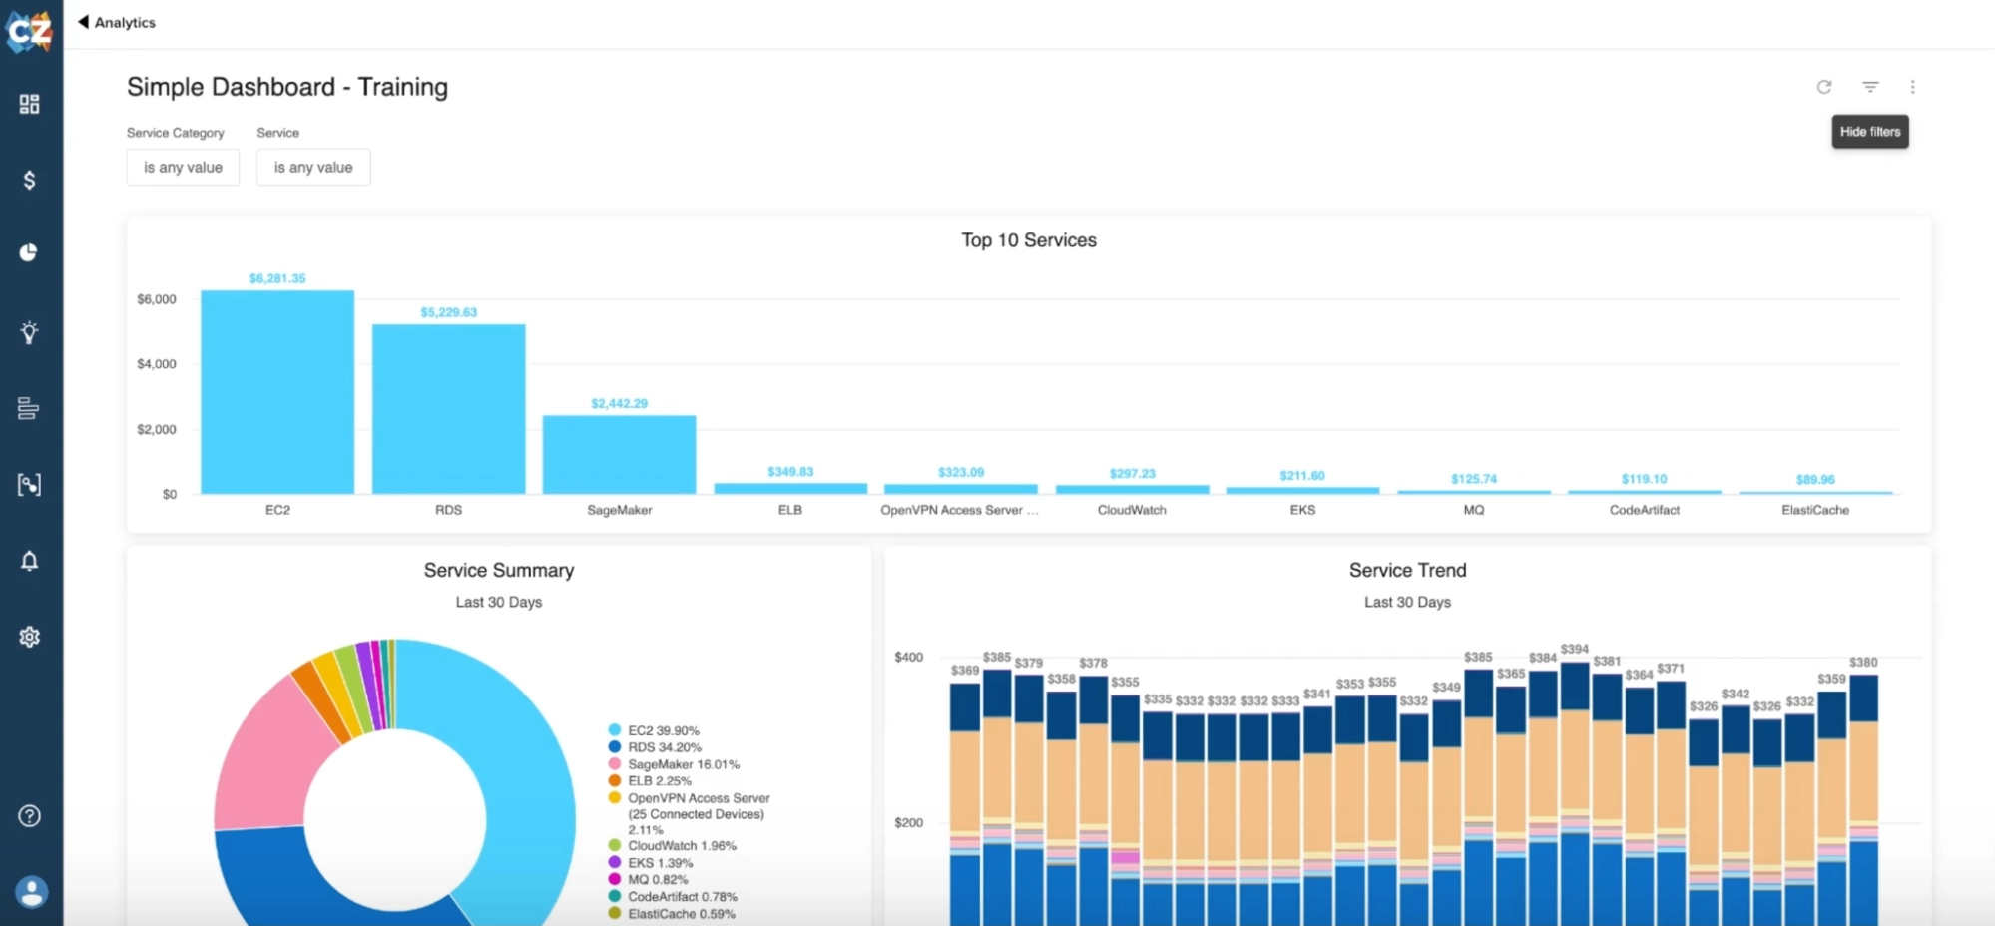Open the dollar sign cost icon
The width and height of the screenshot is (1995, 927).
[x=29, y=180]
